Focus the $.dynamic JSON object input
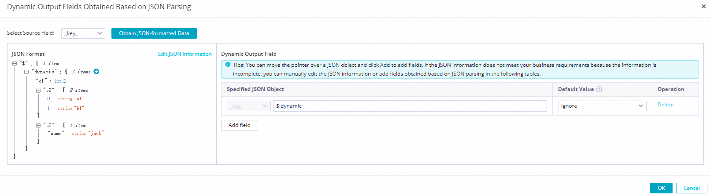710x196 pixels. click(410, 106)
